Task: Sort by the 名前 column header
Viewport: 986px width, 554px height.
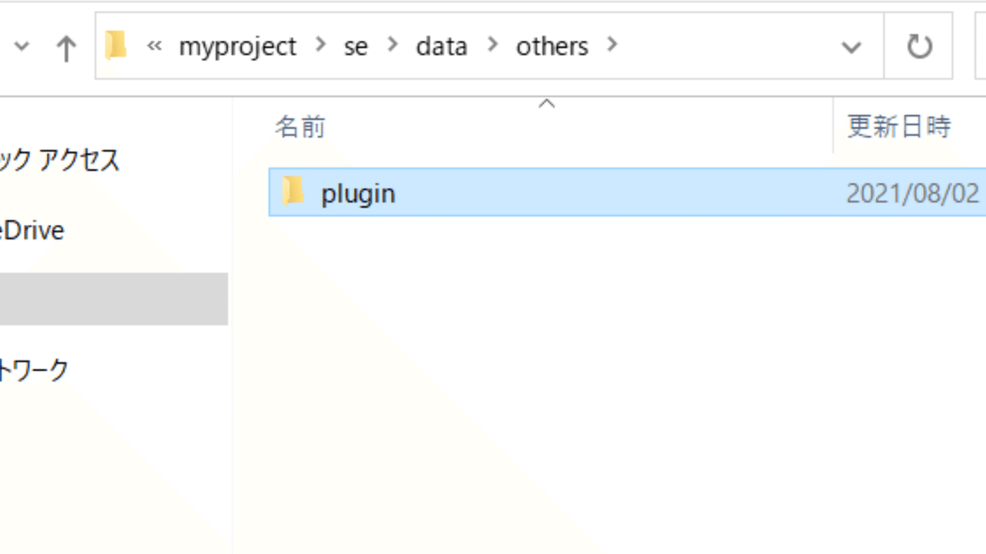Action: point(301,126)
